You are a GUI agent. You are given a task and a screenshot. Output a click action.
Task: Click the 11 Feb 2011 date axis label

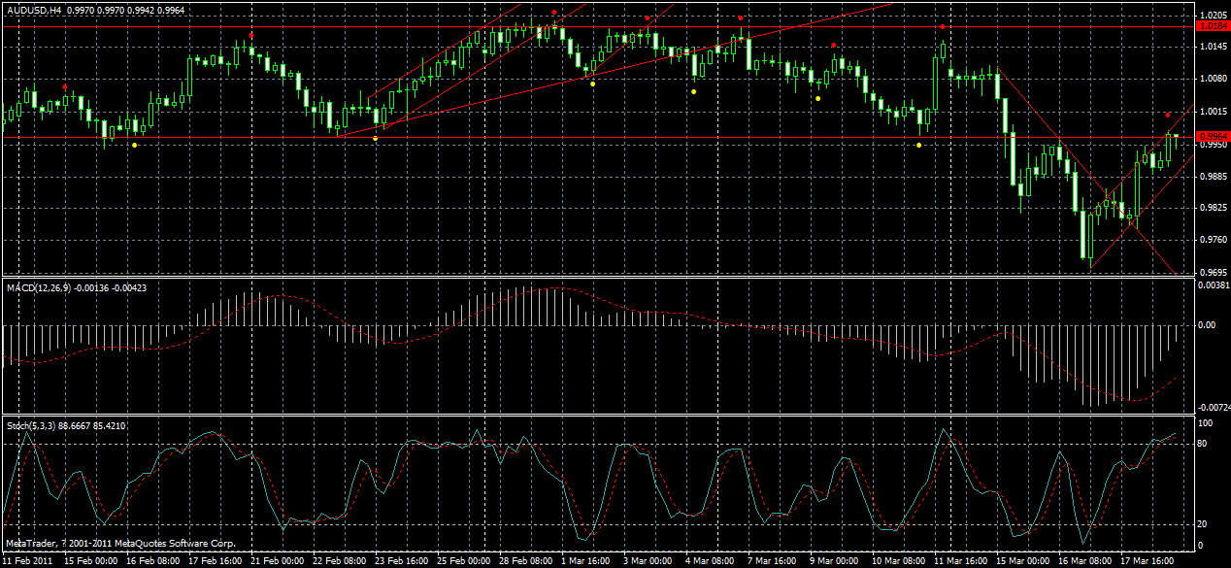(x=29, y=560)
